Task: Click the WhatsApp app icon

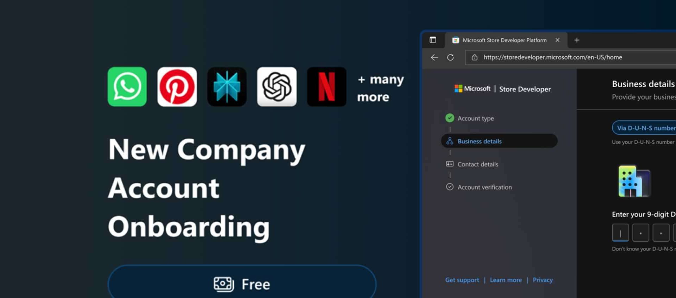Action: [x=127, y=87]
